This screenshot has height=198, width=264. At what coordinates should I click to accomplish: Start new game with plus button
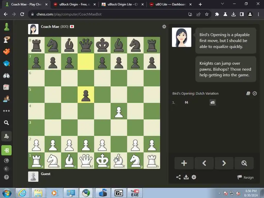(x=184, y=163)
